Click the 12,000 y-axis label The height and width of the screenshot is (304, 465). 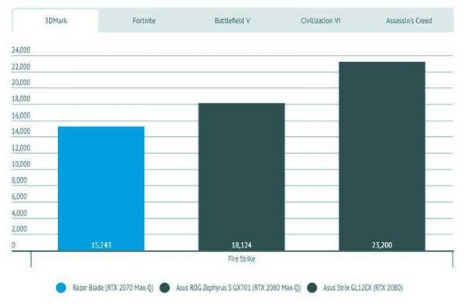click(21, 148)
